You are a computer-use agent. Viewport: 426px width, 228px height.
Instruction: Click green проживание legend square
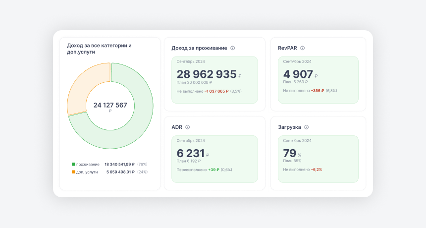[73, 164]
